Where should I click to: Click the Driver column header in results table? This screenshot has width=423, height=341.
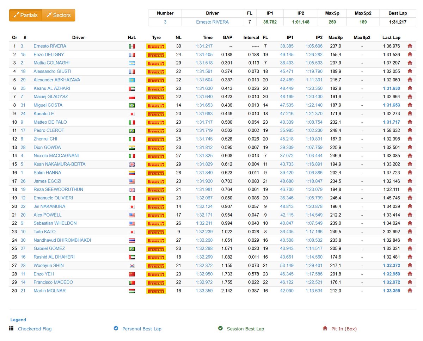click(79, 38)
